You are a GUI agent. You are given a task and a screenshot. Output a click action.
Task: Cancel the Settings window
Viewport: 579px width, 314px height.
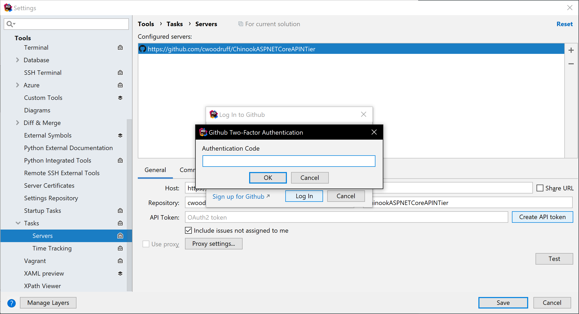click(552, 303)
